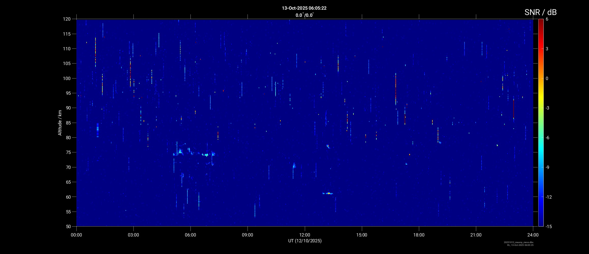Click the blue echo block near 82 km
Viewport: 589px width, 254px height.
click(98, 130)
